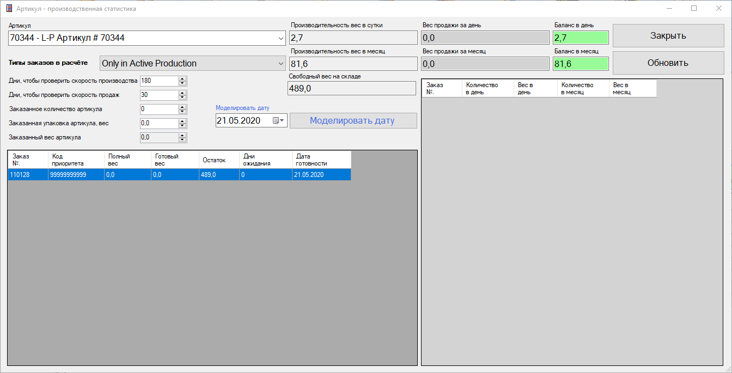Increase production speed days value
The height and width of the screenshot is (373, 732).
182,78
